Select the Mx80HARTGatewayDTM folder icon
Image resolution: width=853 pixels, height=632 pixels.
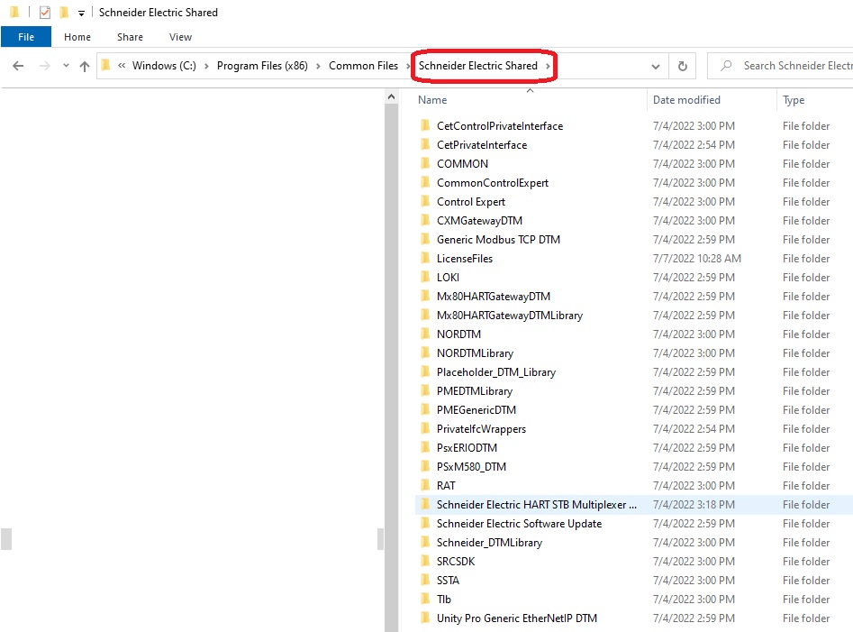coord(425,296)
